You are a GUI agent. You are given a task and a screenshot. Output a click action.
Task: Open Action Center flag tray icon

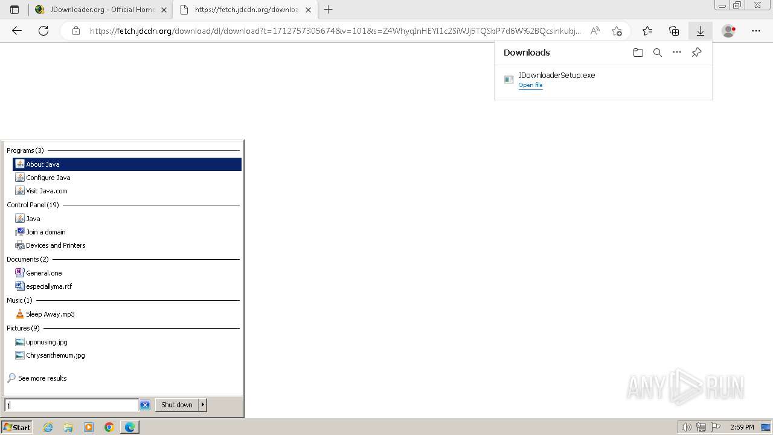(716, 427)
